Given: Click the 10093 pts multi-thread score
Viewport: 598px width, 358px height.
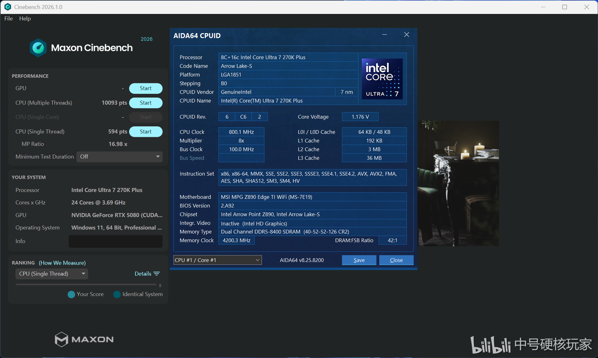Looking at the screenshot, I should click(114, 103).
